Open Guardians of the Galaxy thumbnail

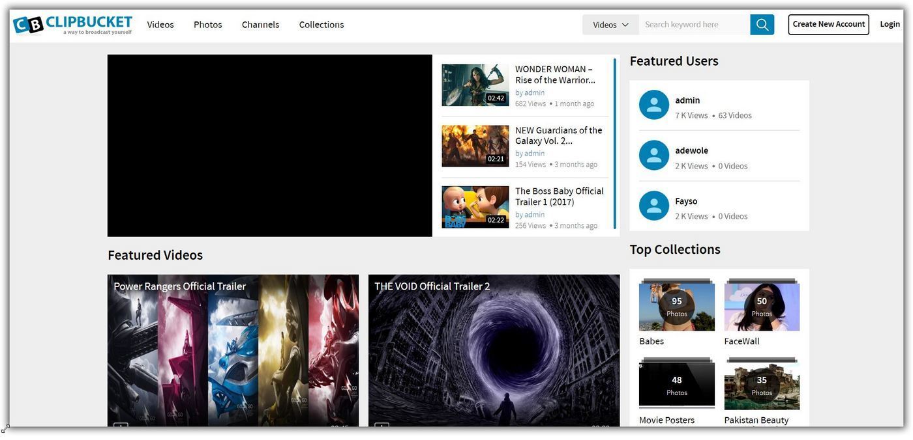tap(475, 146)
